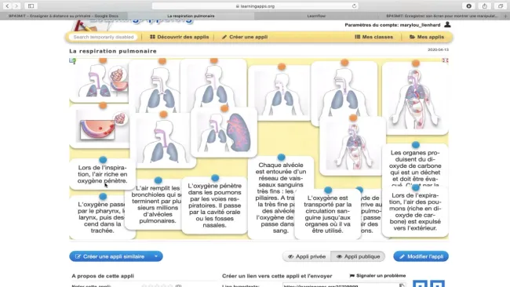Set app to Appli publique
The width and height of the screenshot is (510, 287).
pyautogui.click(x=358, y=256)
